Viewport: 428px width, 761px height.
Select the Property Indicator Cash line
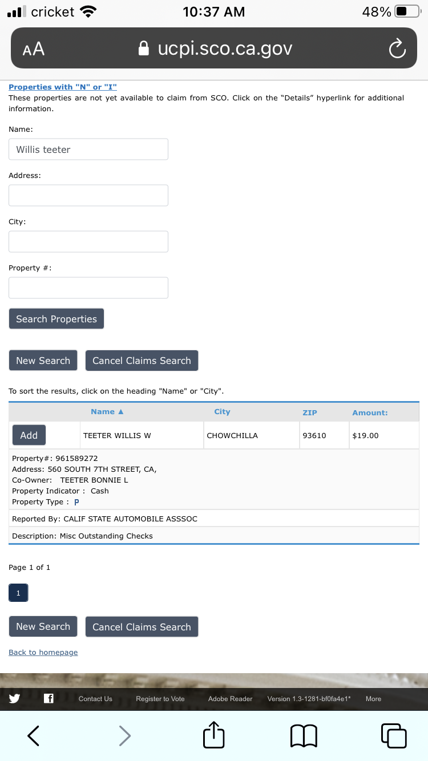click(60, 491)
